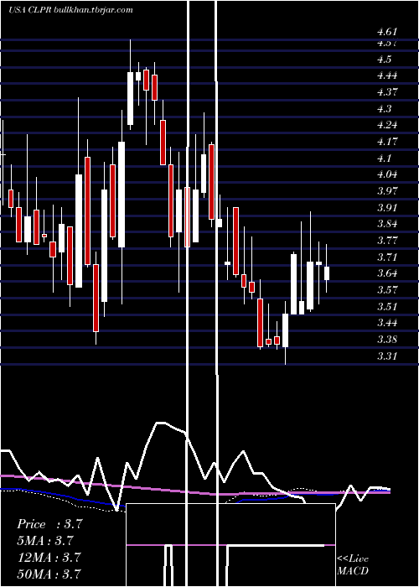Click the '12MA : 3.7' readout
This screenshot has width=419, height=587.
coord(49,558)
